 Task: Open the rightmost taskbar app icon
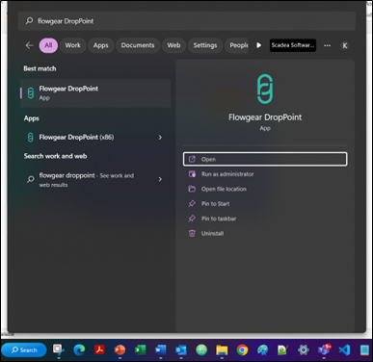pos(364,349)
